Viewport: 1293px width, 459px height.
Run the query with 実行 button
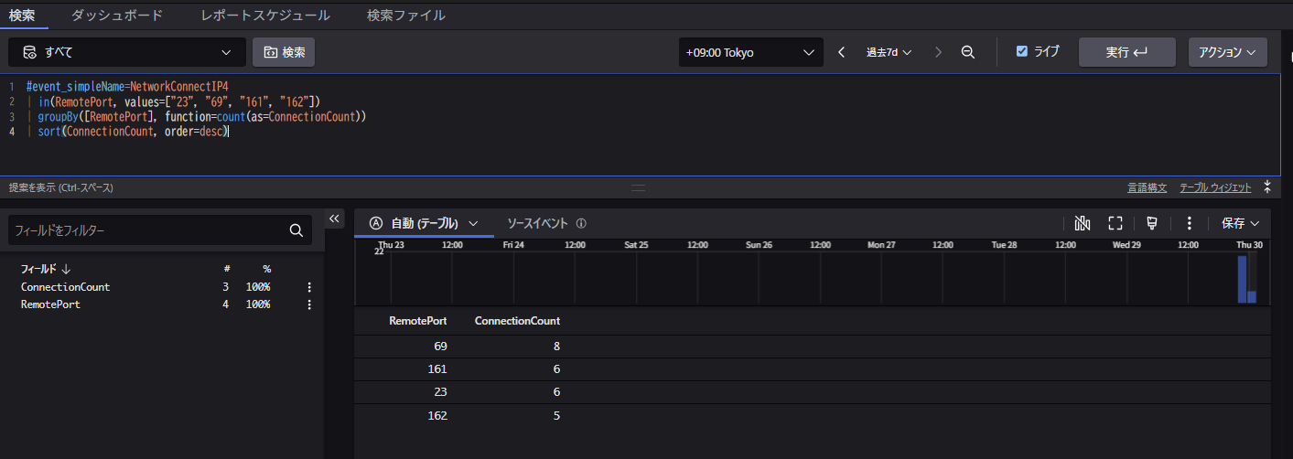1126,52
